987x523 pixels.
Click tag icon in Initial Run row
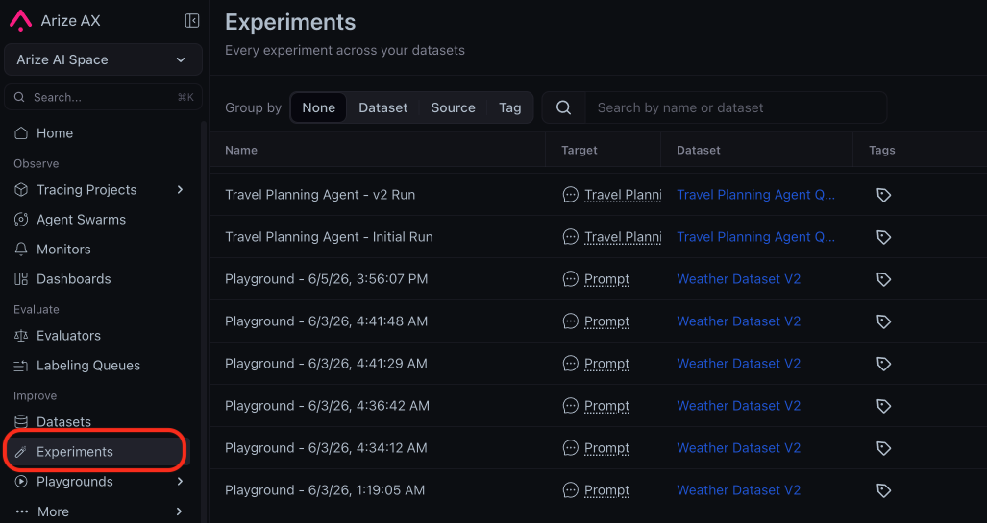pos(884,237)
